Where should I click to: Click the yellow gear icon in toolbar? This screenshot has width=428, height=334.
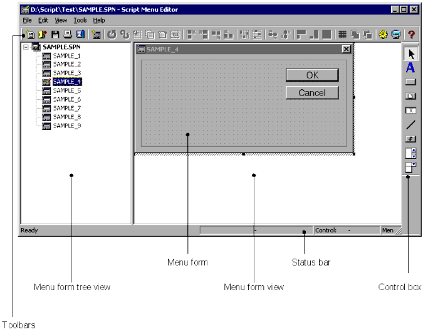coord(383,35)
